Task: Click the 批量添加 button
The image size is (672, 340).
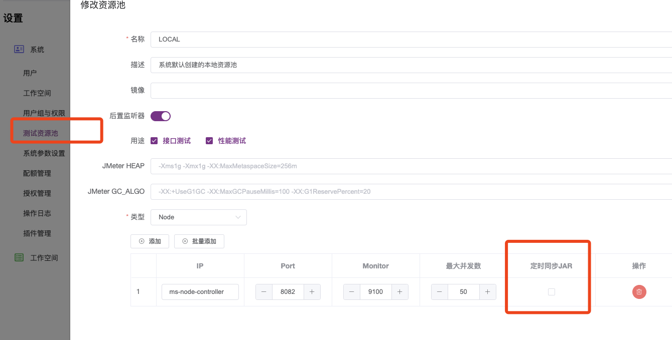Action: click(x=199, y=241)
